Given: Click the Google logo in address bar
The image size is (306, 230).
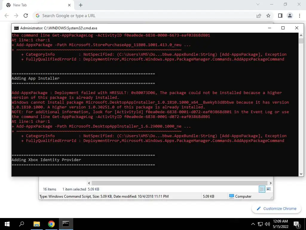Looking at the screenshot, I should 38,16.
